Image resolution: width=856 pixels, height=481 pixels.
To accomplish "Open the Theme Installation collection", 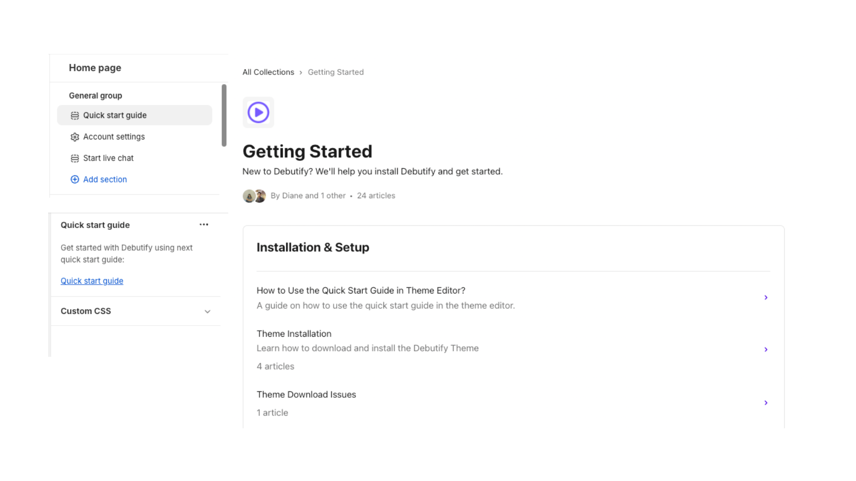I will [x=294, y=334].
